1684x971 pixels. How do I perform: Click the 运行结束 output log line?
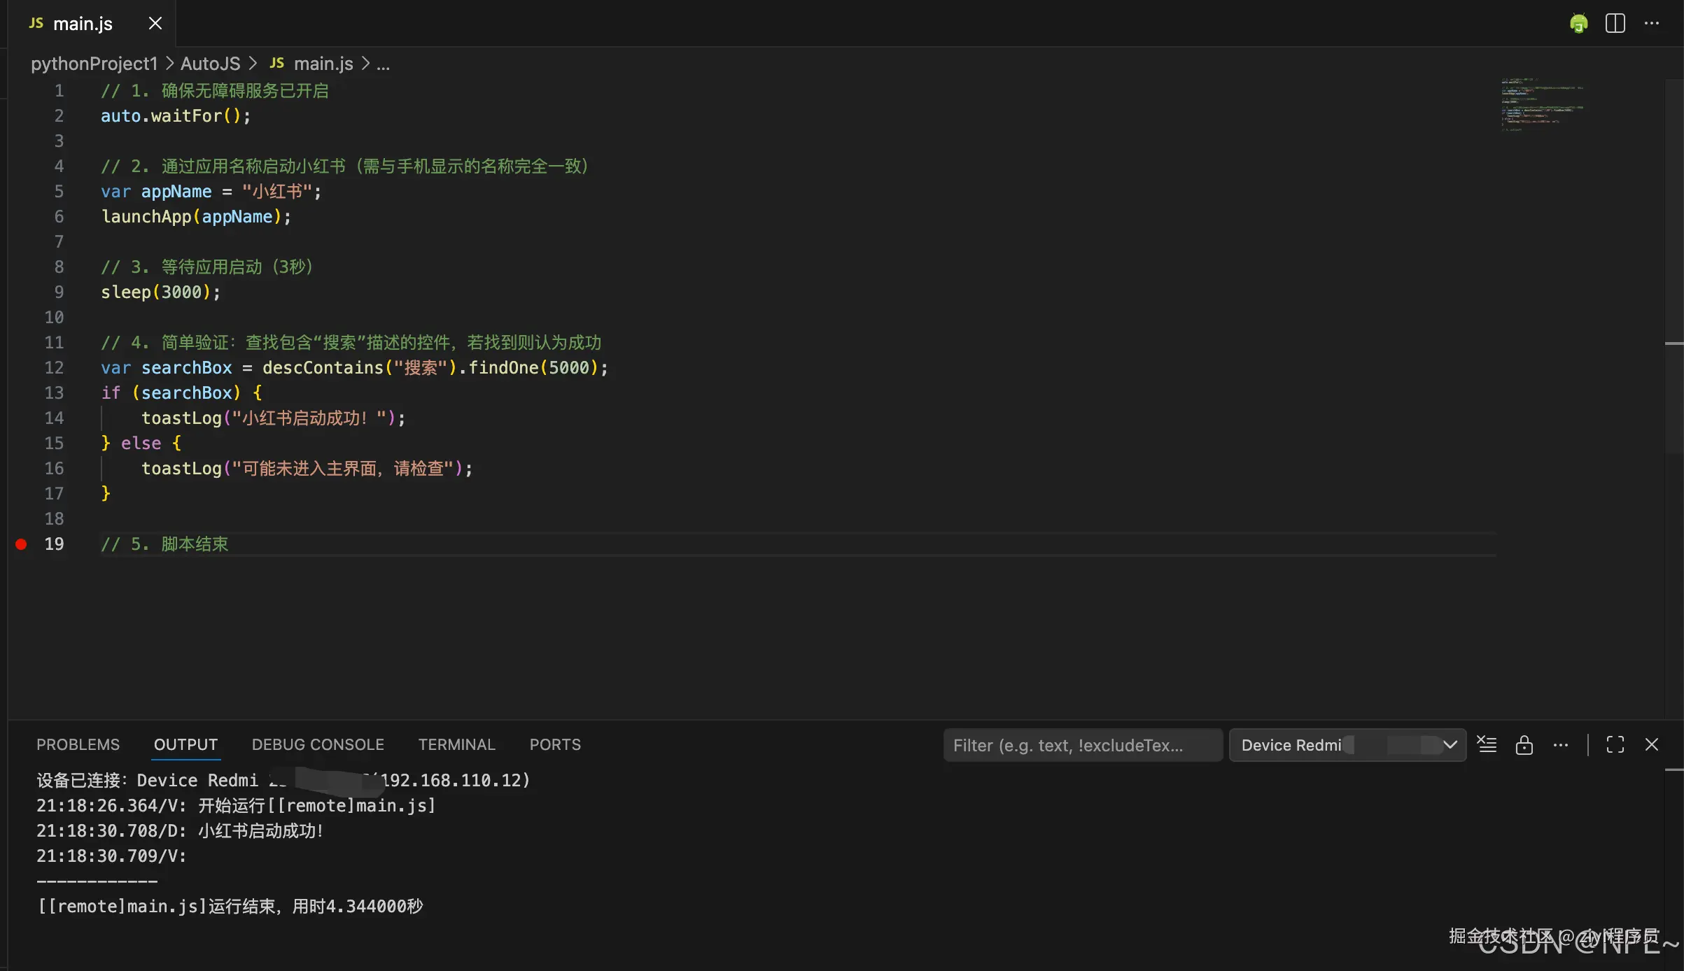[230, 906]
